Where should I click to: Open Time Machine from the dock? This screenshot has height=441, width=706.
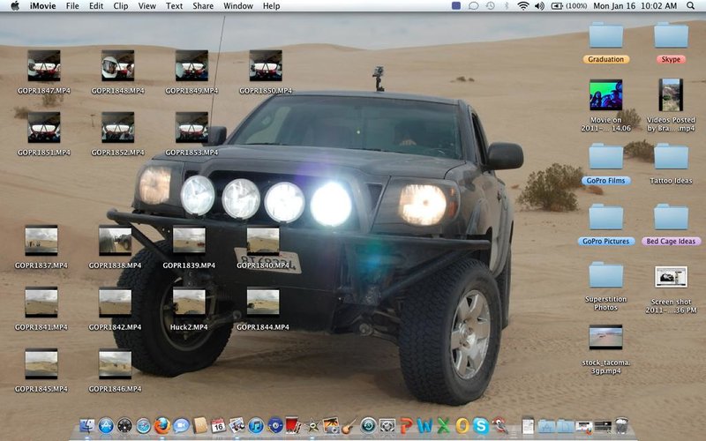368,425
